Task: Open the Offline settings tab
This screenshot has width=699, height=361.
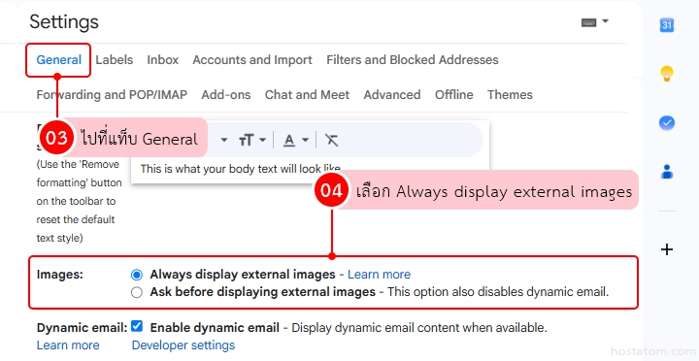Action: pyautogui.click(x=453, y=94)
